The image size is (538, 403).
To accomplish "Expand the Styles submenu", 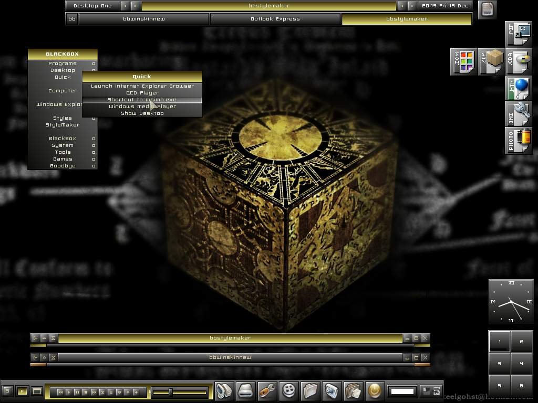I will pos(63,118).
